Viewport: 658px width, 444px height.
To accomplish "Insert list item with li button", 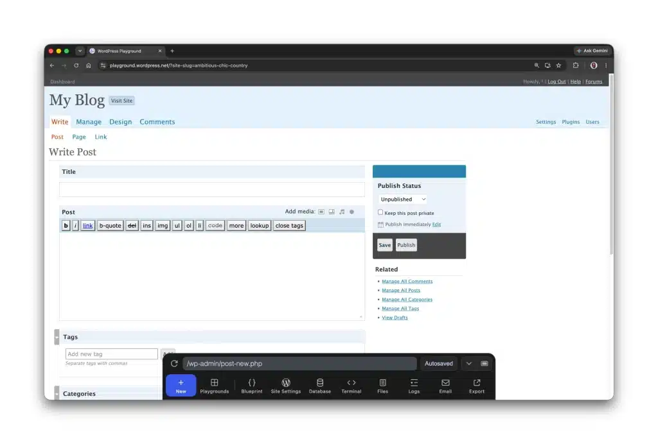I will [x=200, y=225].
